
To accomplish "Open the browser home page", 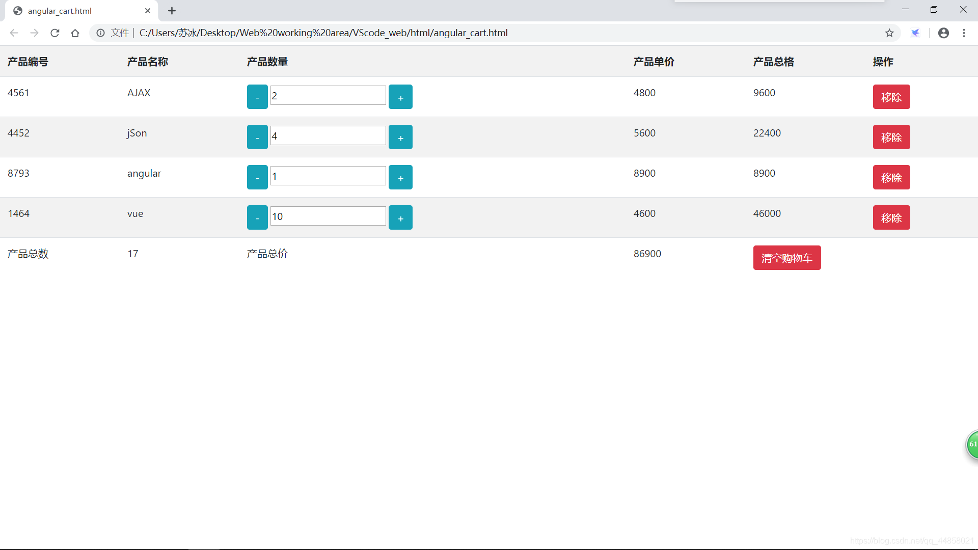I will click(75, 33).
